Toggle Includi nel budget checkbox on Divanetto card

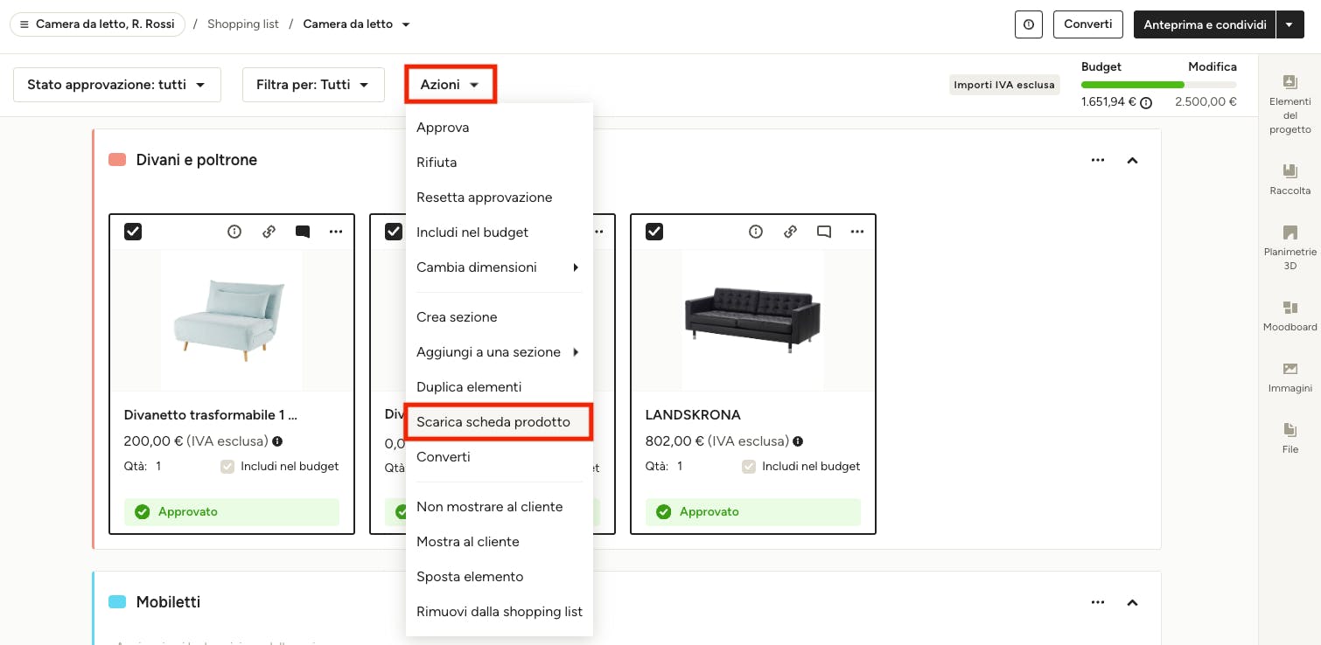(x=227, y=467)
